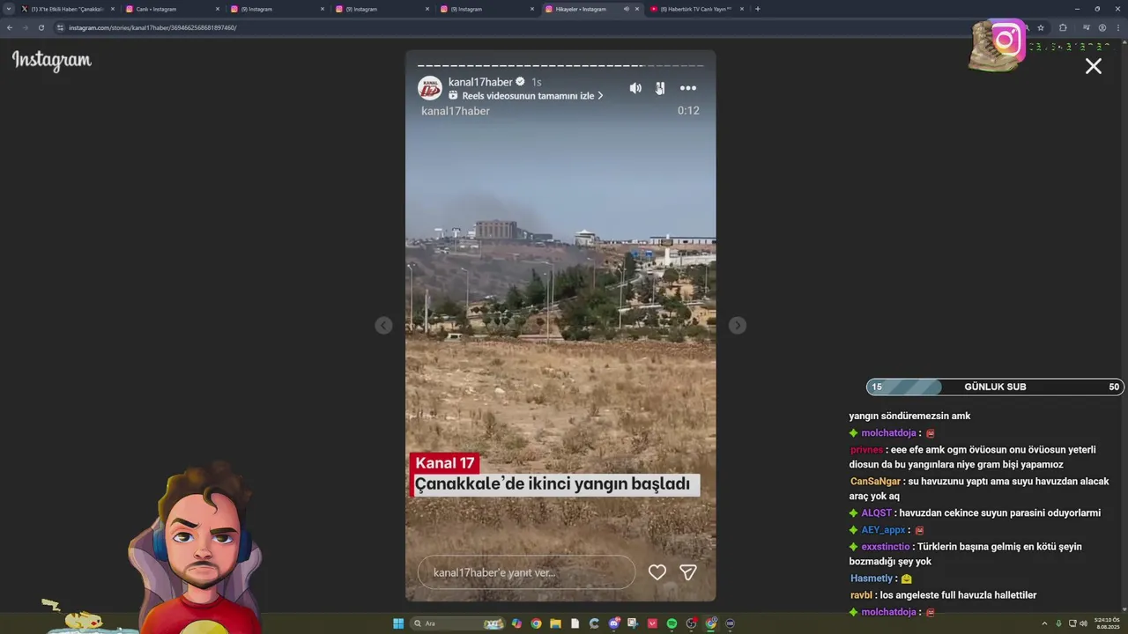Pause the kanal17haber story
The height and width of the screenshot is (634, 1128).
pos(660,88)
